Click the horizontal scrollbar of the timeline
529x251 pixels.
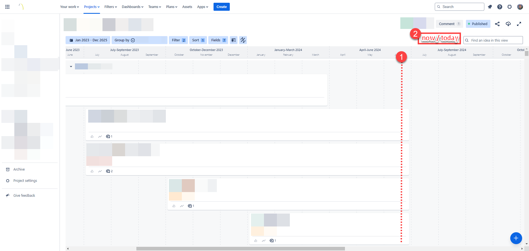click(x=241, y=249)
